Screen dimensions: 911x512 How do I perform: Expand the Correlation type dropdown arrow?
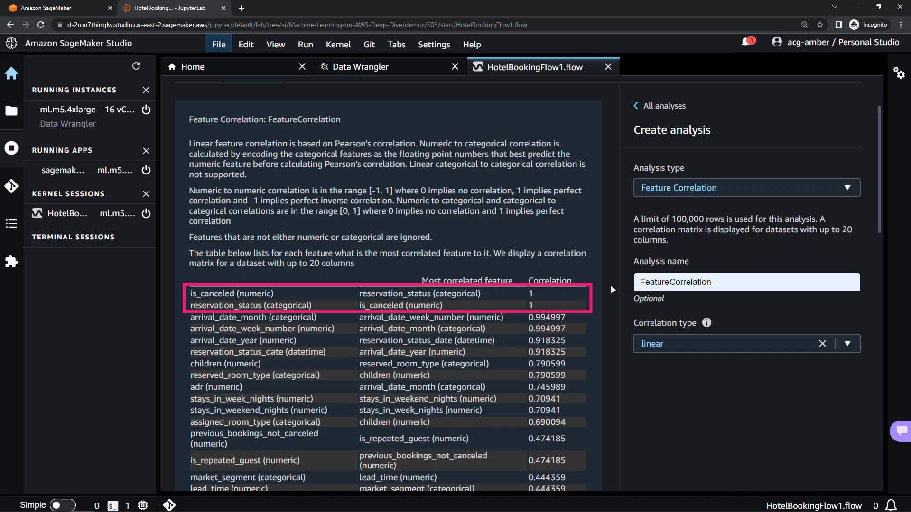click(x=847, y=344)
